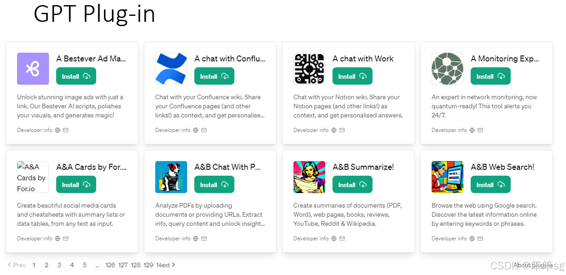Click the A&B Summarize pop-art icon
Viewport: 566px width, 275px height.
click(309, 177)
